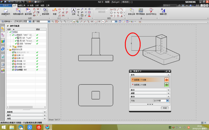Open the Reuse Library books sidebar icon
This screenshot has height=130, width=209.
point(3,41)
